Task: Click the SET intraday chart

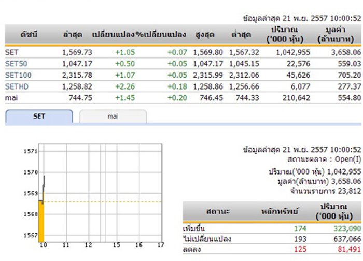Action: [x=100, y=193]
